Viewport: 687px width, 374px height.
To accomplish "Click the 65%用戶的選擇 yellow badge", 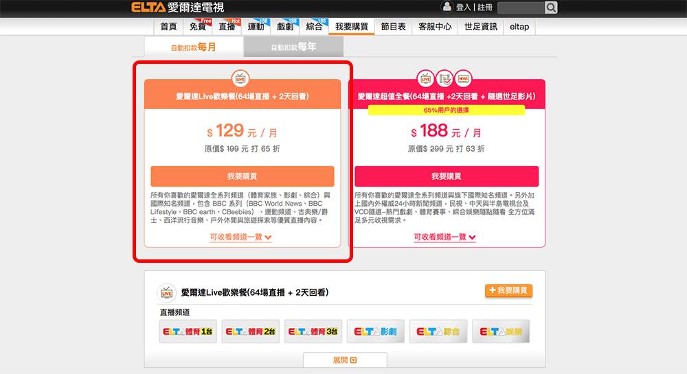I will point(447,110).
